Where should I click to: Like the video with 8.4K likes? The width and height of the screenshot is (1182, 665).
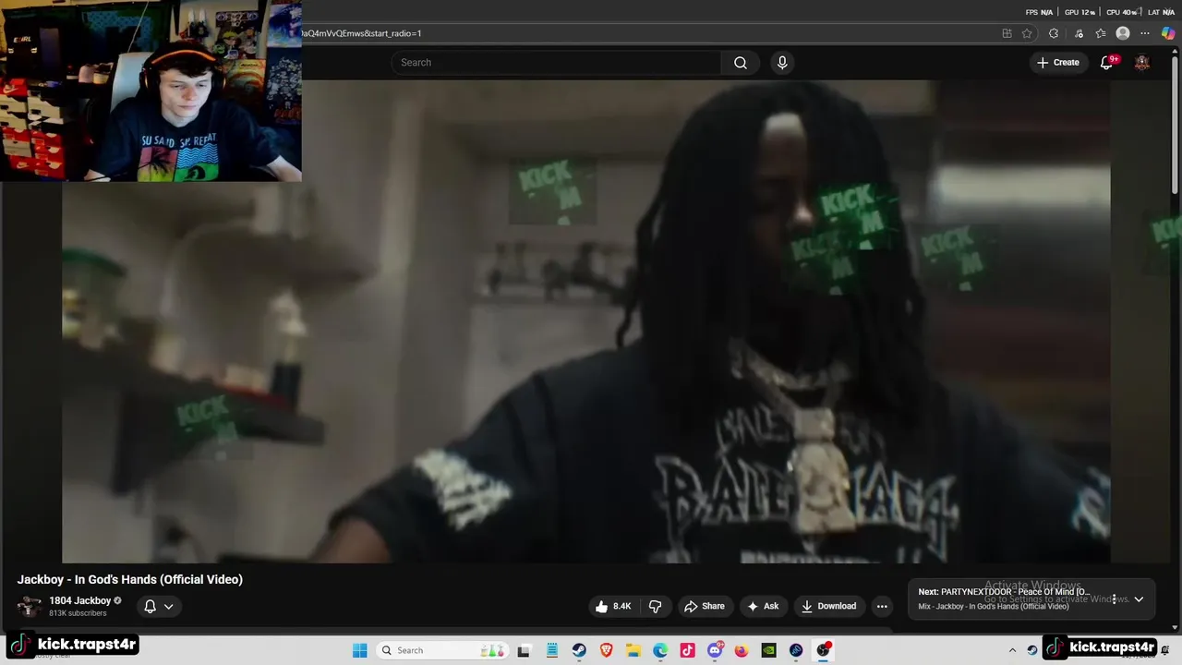point(613,606)
